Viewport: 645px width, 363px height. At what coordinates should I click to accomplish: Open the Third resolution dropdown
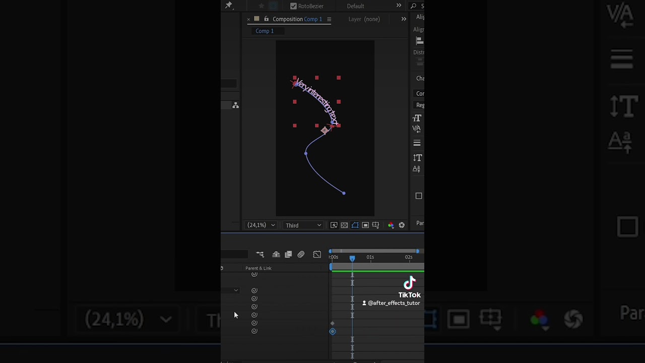pos(303,225)
